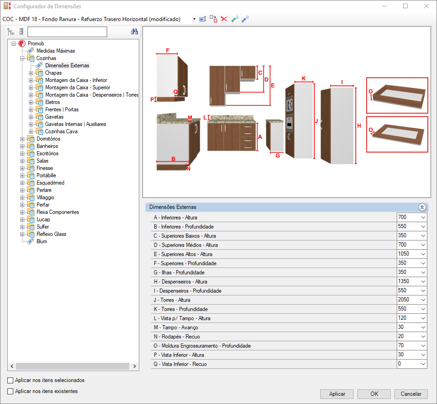This screenshot has width=437, height=404.
Task: Expand the Dormitórios tree folder
Action: pos(22,139)
